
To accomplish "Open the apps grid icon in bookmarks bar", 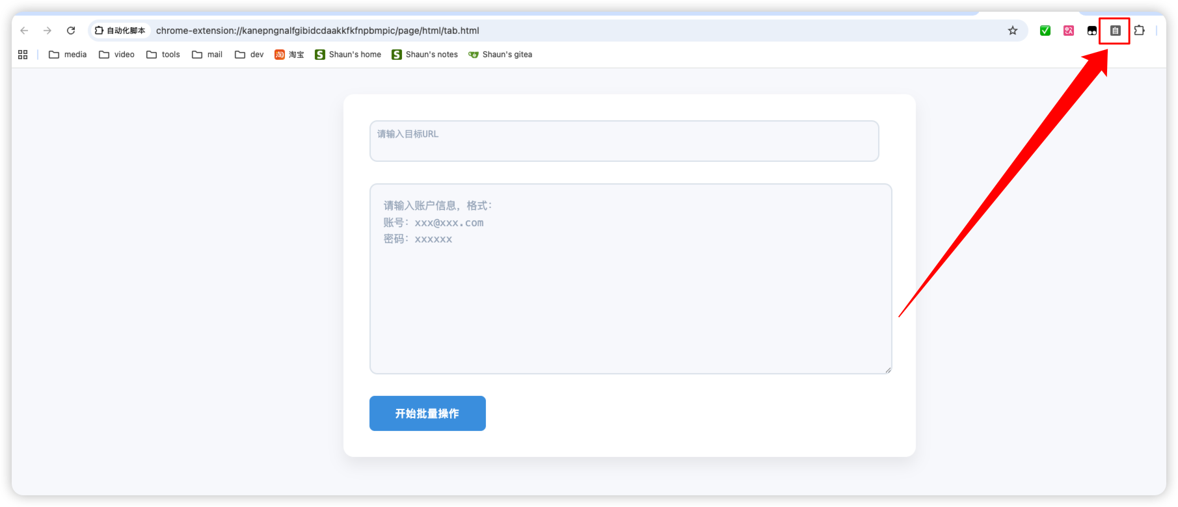I will point(23,55).
